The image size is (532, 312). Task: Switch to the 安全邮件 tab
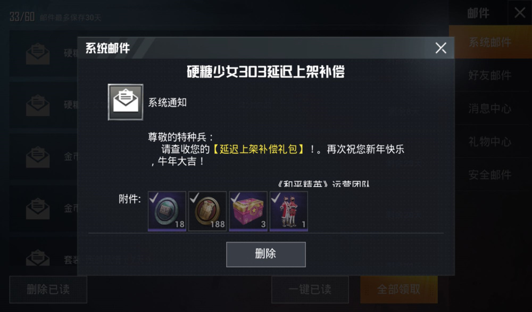point(491,175)
